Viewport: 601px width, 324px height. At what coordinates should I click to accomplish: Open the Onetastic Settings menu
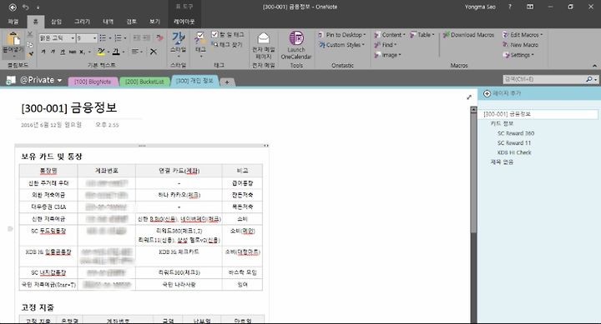[518, 55]
